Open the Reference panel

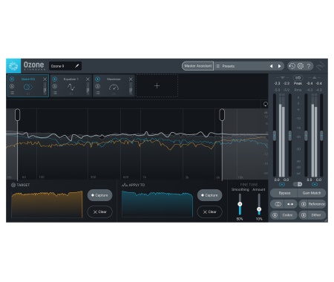point(316,204)
